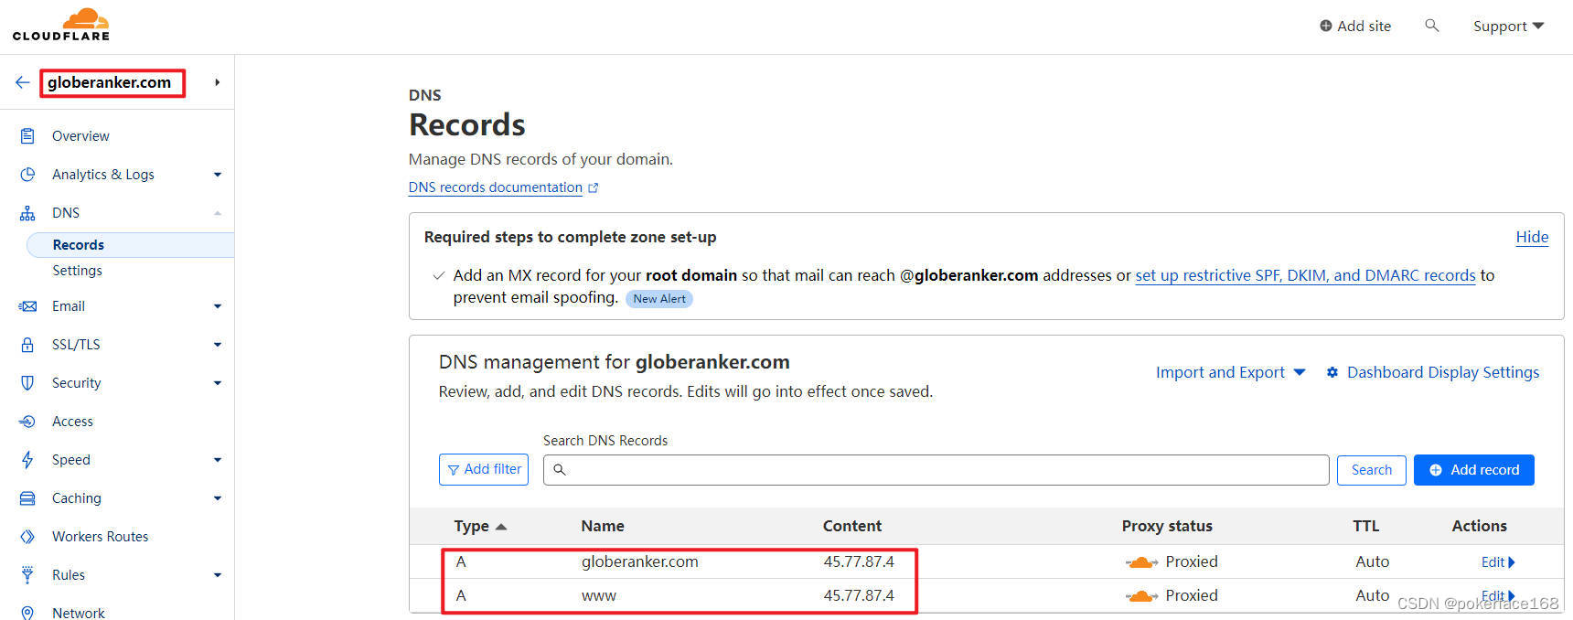Open the Access menu item
1573x620 pixels.
[72, 422]
